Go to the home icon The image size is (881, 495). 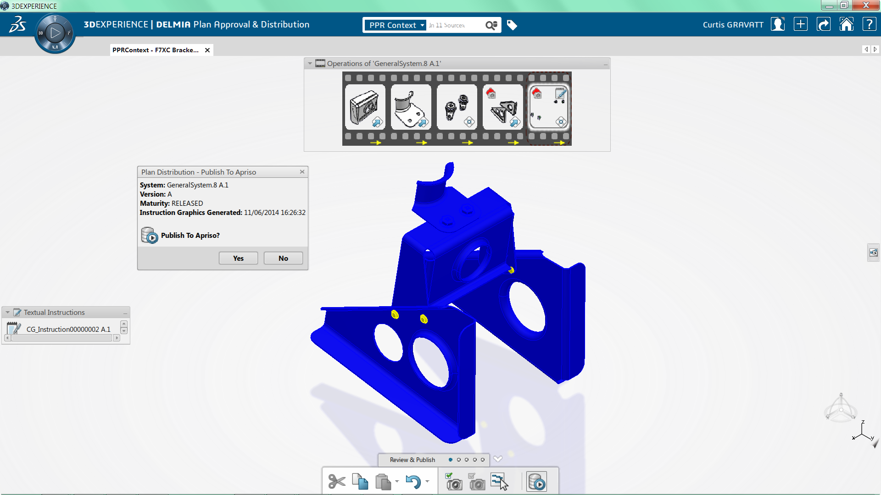(x=847, y=24)
